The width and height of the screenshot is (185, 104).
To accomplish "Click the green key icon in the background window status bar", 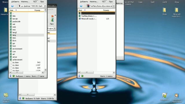I will [23, 98].
